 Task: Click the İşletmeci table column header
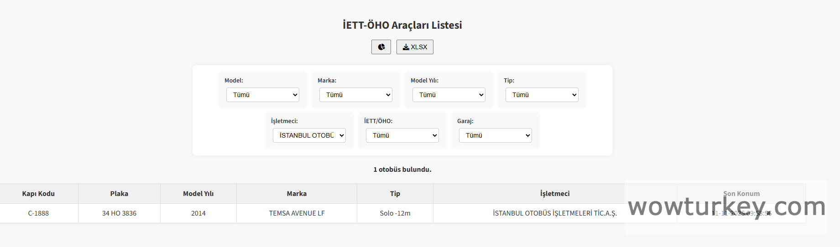555,194
